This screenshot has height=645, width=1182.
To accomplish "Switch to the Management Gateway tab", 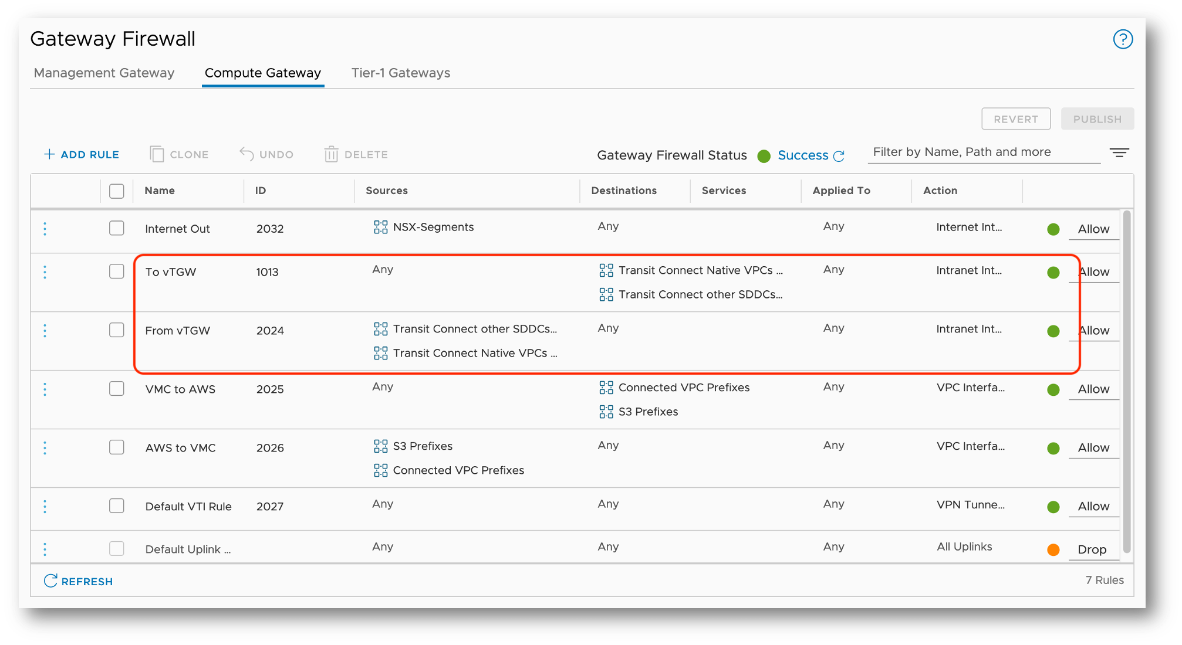I will pos(104,73).
